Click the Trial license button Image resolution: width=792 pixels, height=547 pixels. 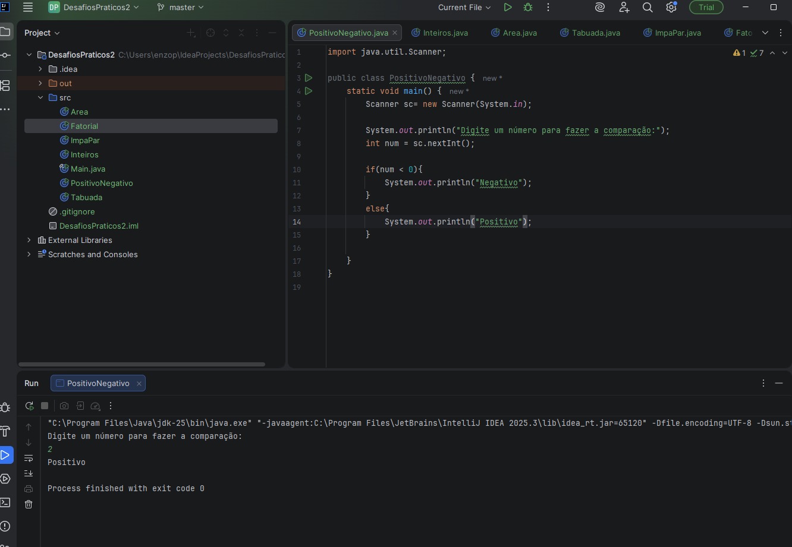click(706, 8)
